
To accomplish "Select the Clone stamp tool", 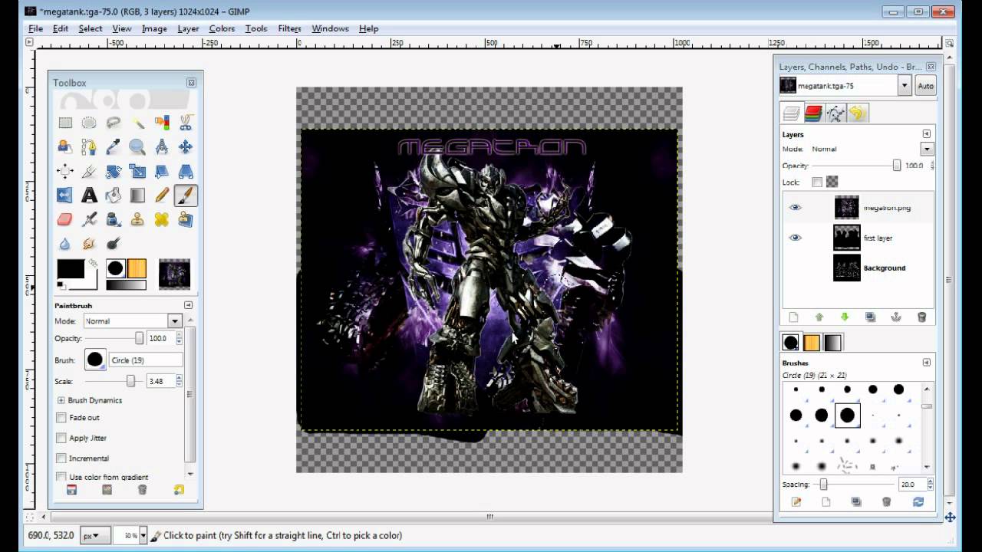I will (x=137, y=219).
